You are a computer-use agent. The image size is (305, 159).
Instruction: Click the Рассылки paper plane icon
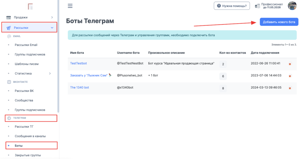[x=9, y=28]
